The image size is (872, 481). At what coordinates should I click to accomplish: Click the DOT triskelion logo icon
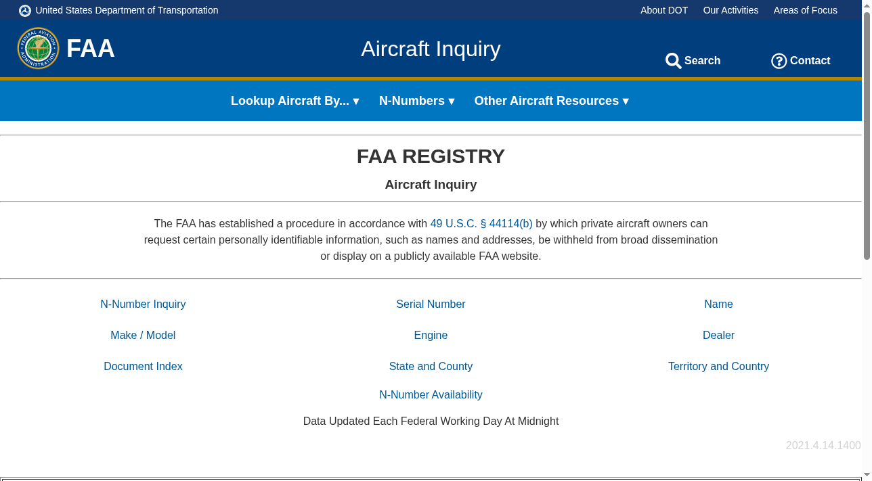click(x=25, y=10)
